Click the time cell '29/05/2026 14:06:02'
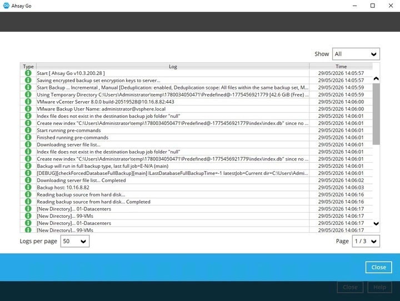Screen dimensions: 400x301 pyautogui.click(x=341, y=180)
